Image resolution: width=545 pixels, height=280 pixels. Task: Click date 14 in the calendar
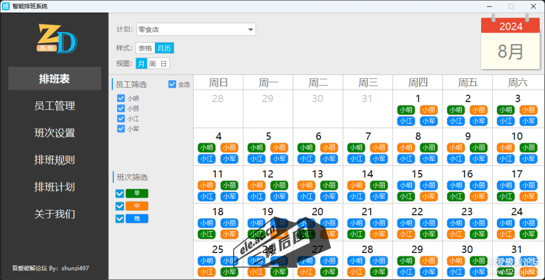pos(367,174)
